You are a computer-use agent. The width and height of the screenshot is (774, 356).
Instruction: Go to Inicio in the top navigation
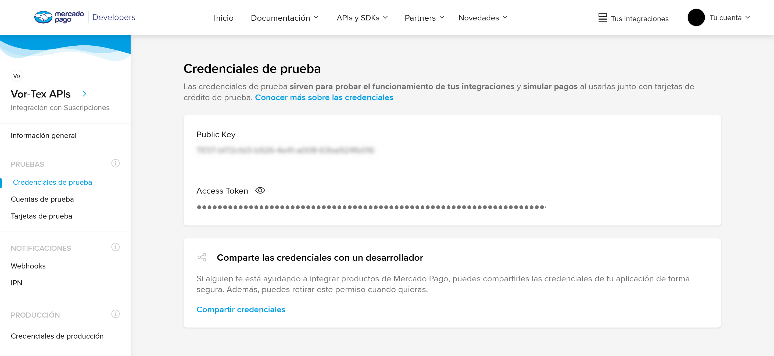[x=223, y=18]
